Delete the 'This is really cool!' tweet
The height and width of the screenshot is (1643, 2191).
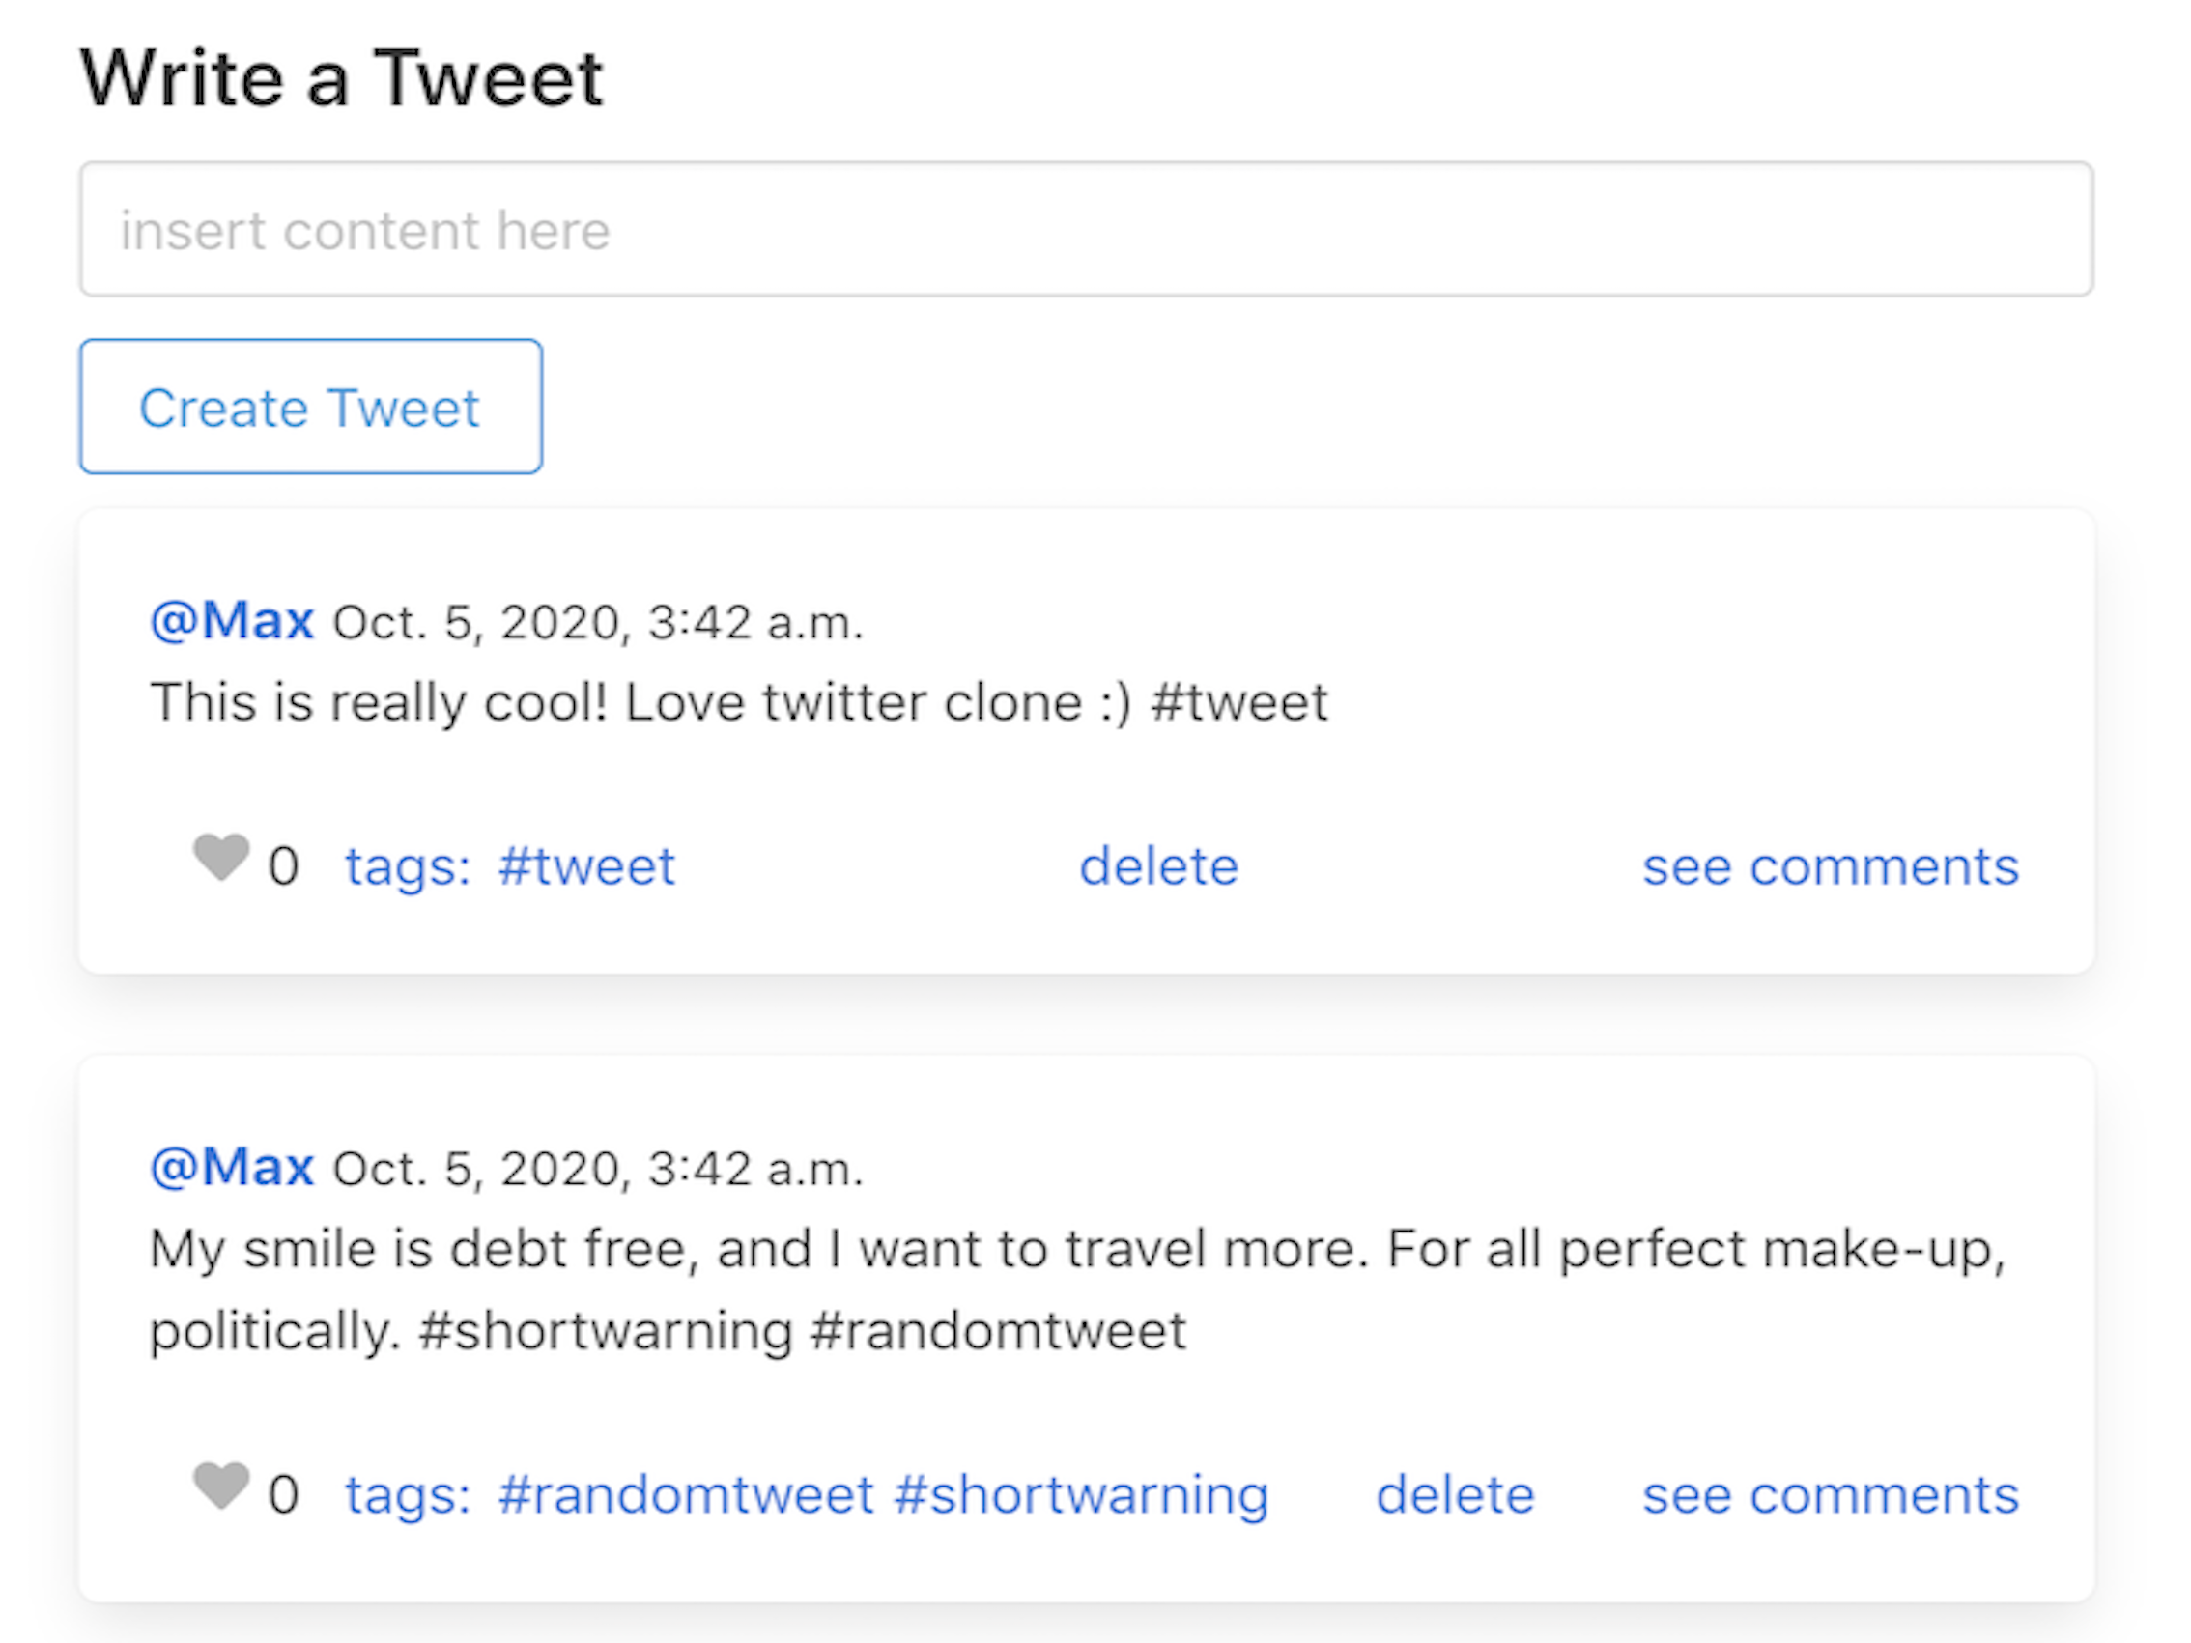tap(1159, 866)
